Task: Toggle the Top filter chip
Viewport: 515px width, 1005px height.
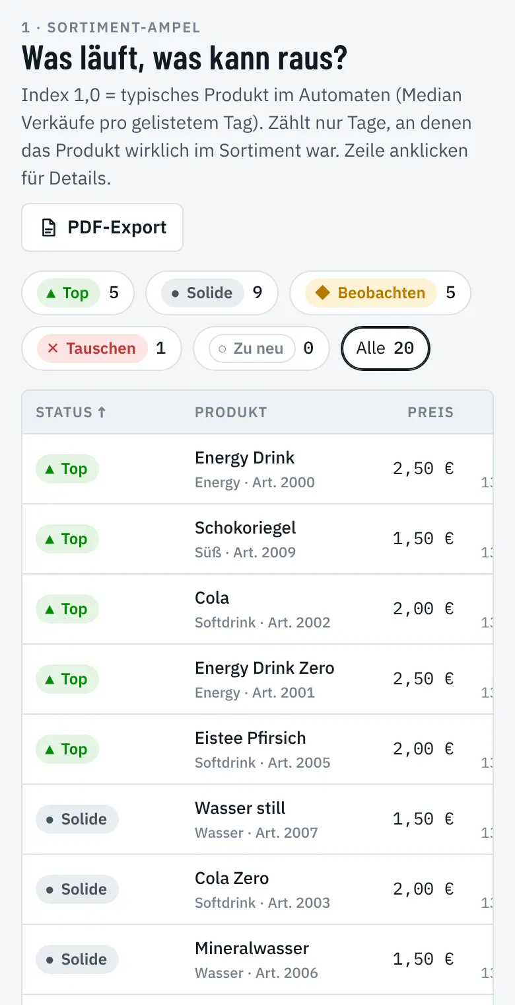Action: coord(78,293)
